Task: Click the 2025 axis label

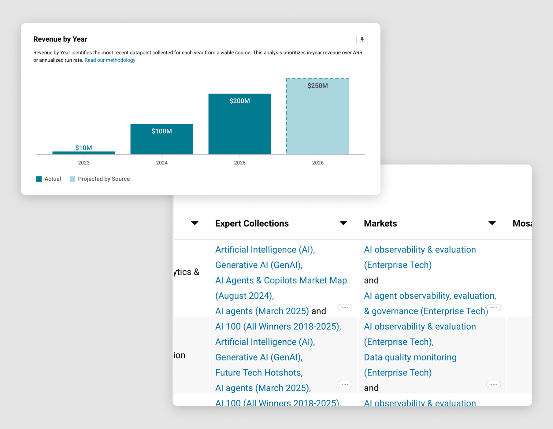Action: (x=239, y=163)
